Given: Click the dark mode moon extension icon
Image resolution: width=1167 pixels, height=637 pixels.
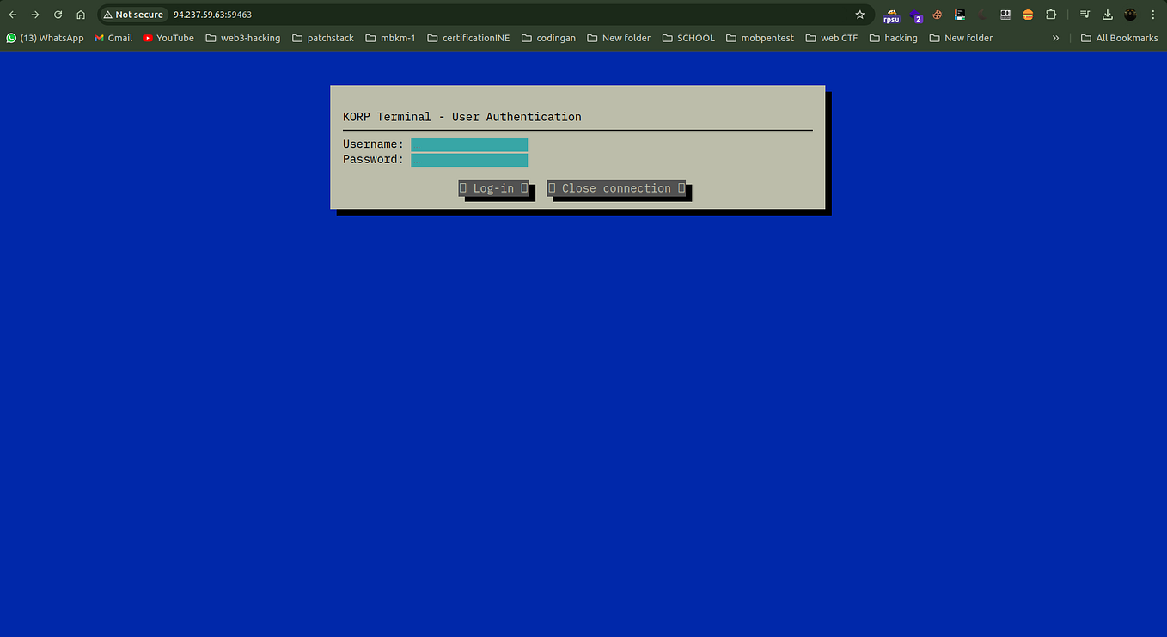Looking at the screenshot, I should (982, 14).
